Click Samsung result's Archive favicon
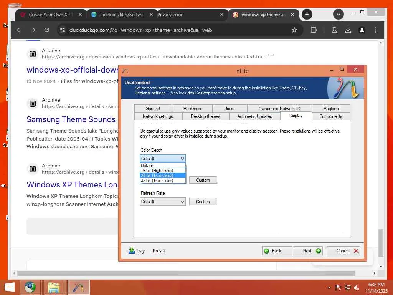Screen dimensions: 393x295 (x=33, y=103)
